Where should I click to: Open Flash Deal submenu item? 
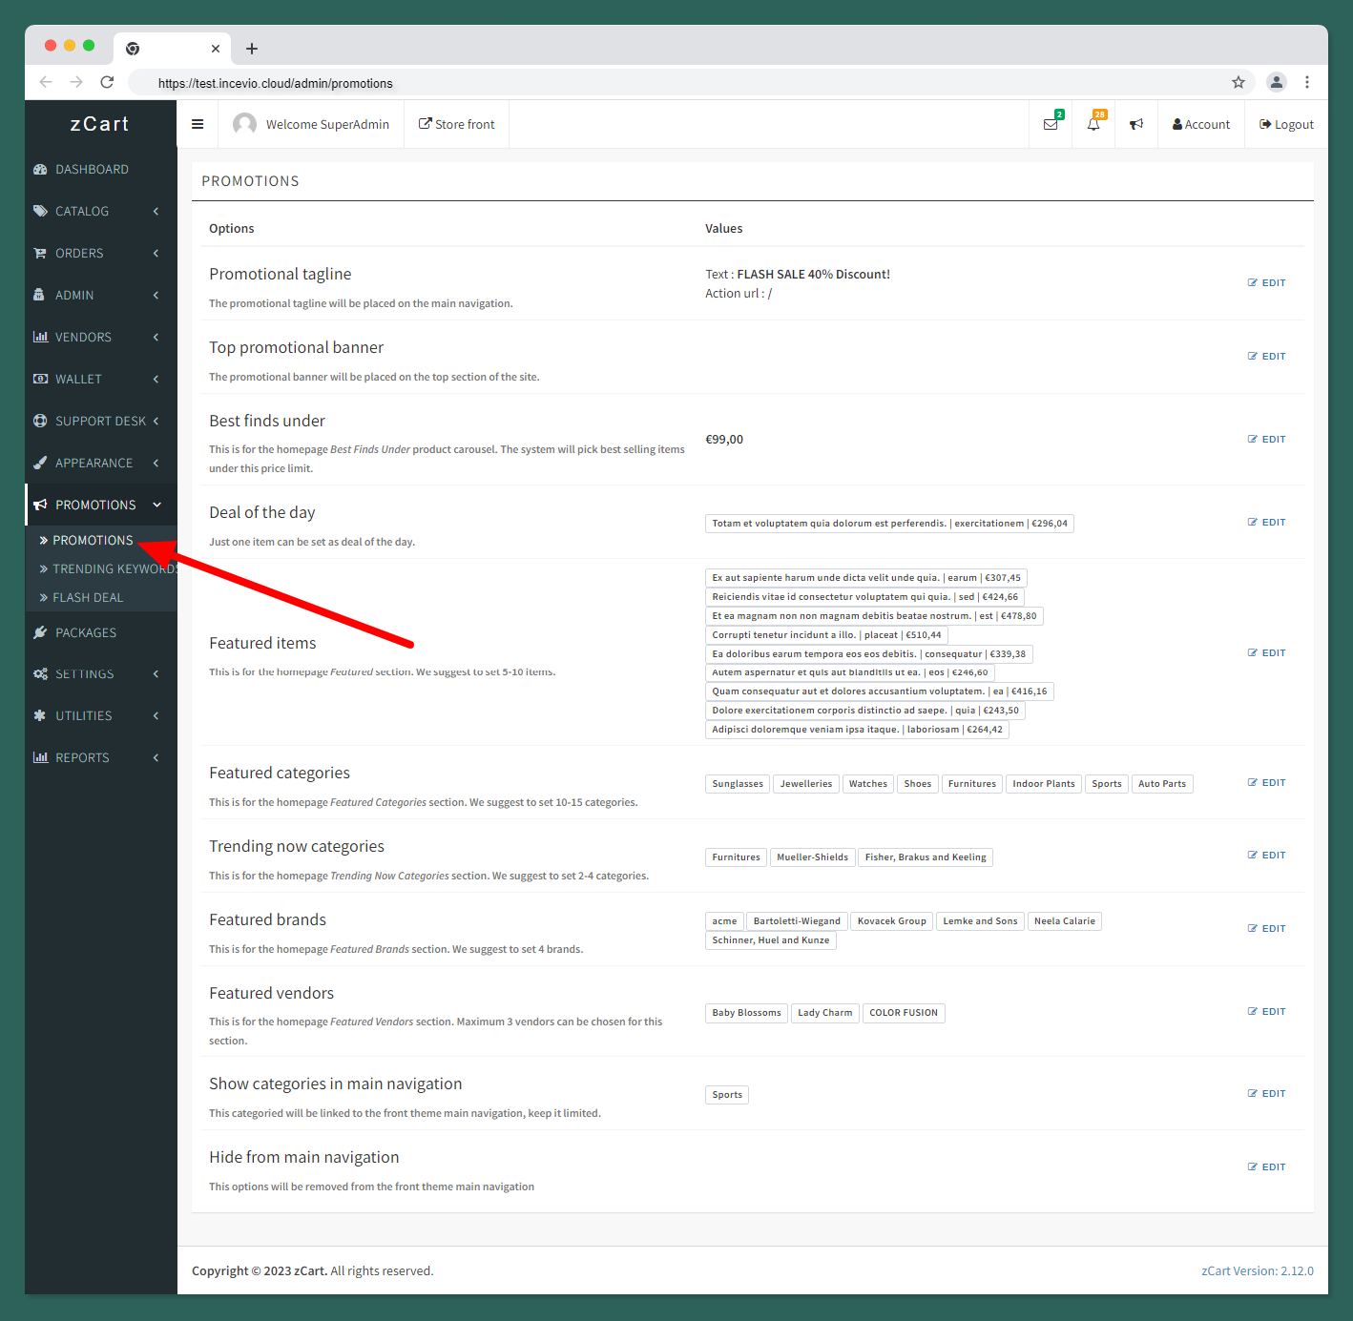[x=88, y=598]
